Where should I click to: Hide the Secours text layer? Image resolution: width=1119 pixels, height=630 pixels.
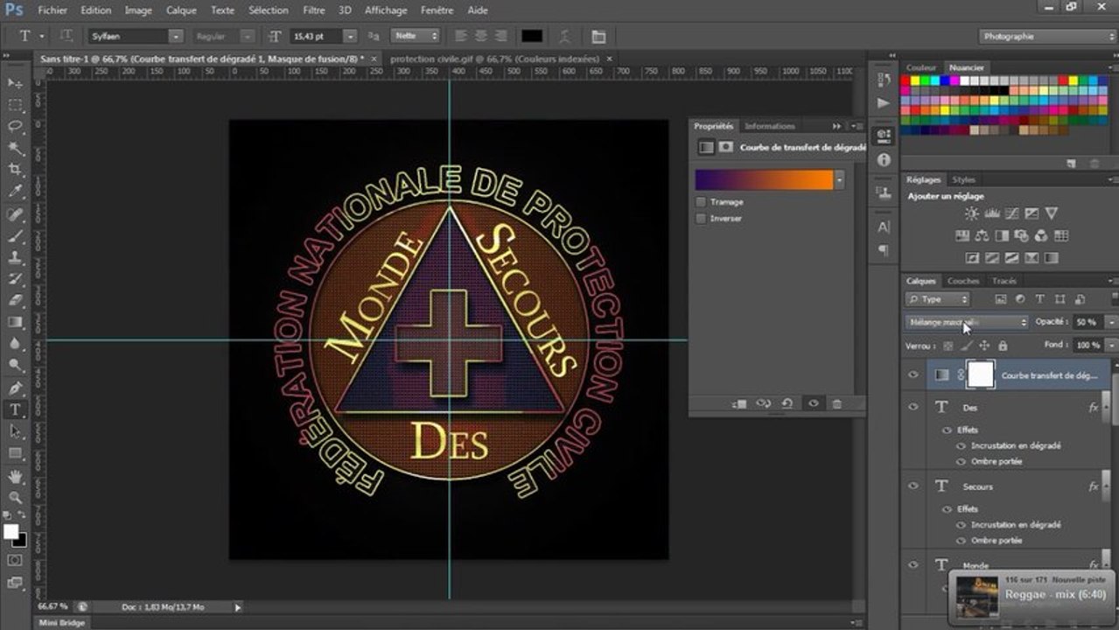click(x=913, y=486)
